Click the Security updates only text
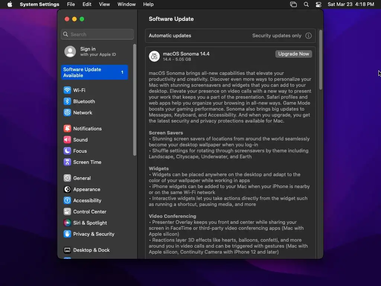This screenshot has height=286, width=381. [x=277, y=35]
